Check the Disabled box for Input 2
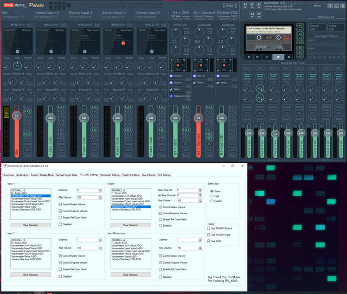This screenshot has width=347, height=294. (x=60, y=276)
